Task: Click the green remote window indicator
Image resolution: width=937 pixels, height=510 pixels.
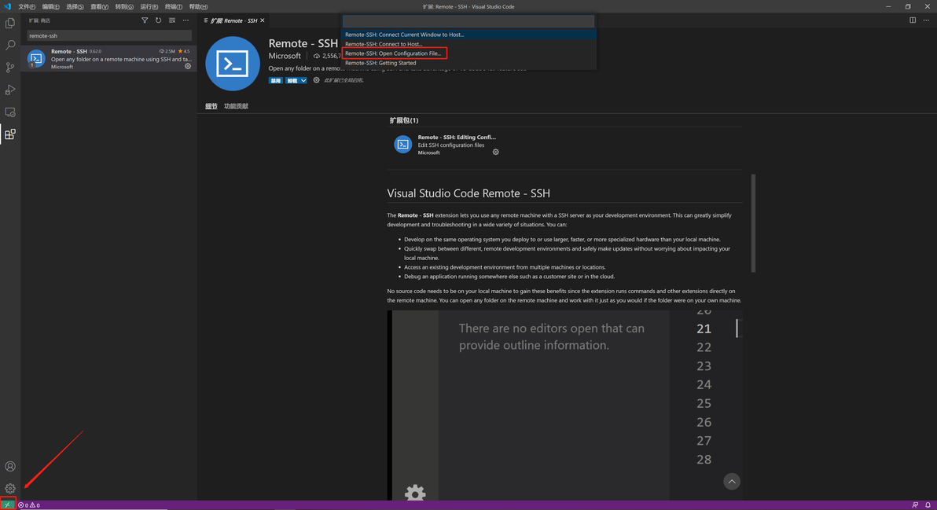Action: (7, 505)
